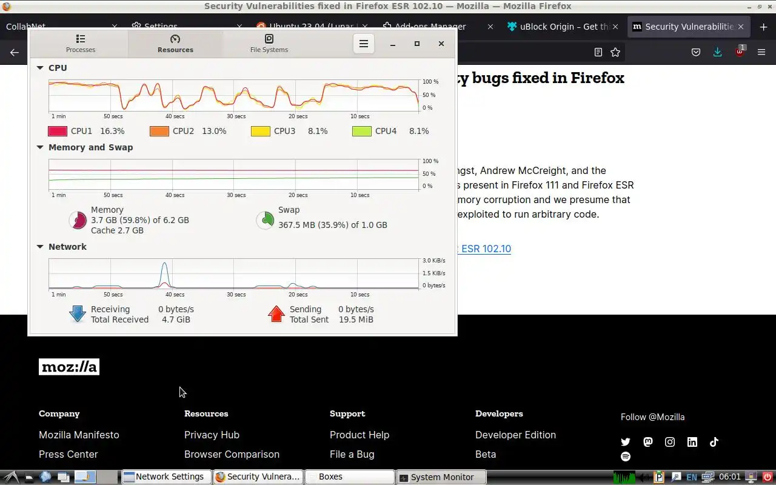Screen dimensions: 776x485
Task: Click the Mozilla logo in footer
Action: click(x=69, y=367)
